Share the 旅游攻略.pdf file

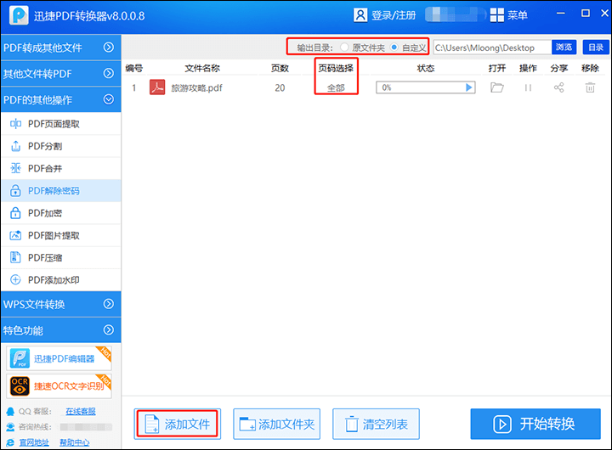559,87
